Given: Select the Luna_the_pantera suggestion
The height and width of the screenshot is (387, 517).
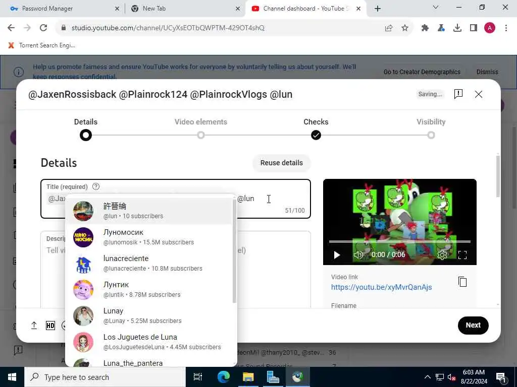Looking at the screenshot, I should coord(149,362).
